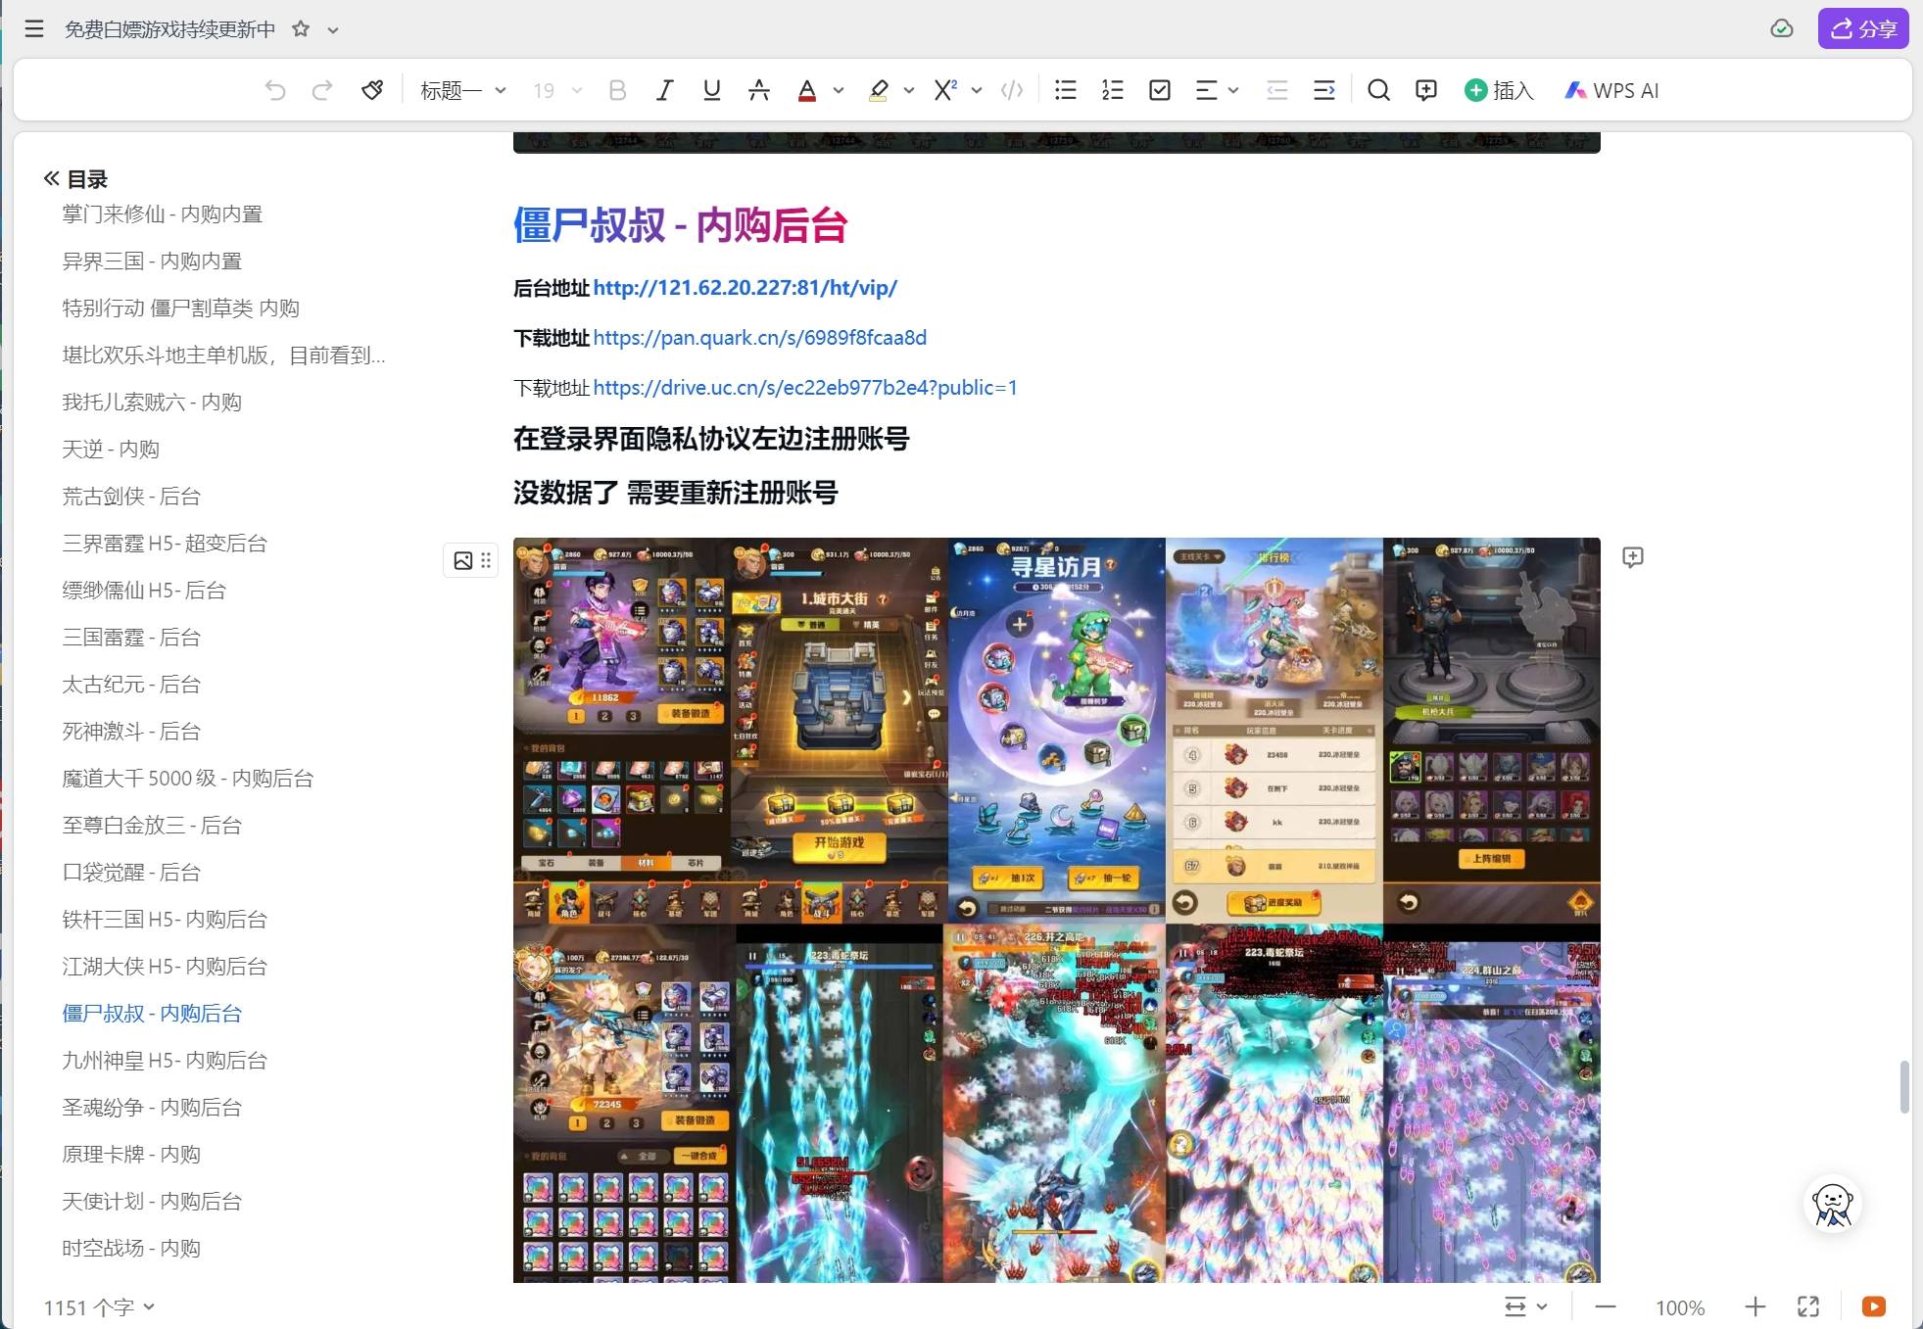Image resolution: width=1923 pixels, height=1329 pixels.
Task: Activate the format painter brush
Action: click(x=371, y=90)
